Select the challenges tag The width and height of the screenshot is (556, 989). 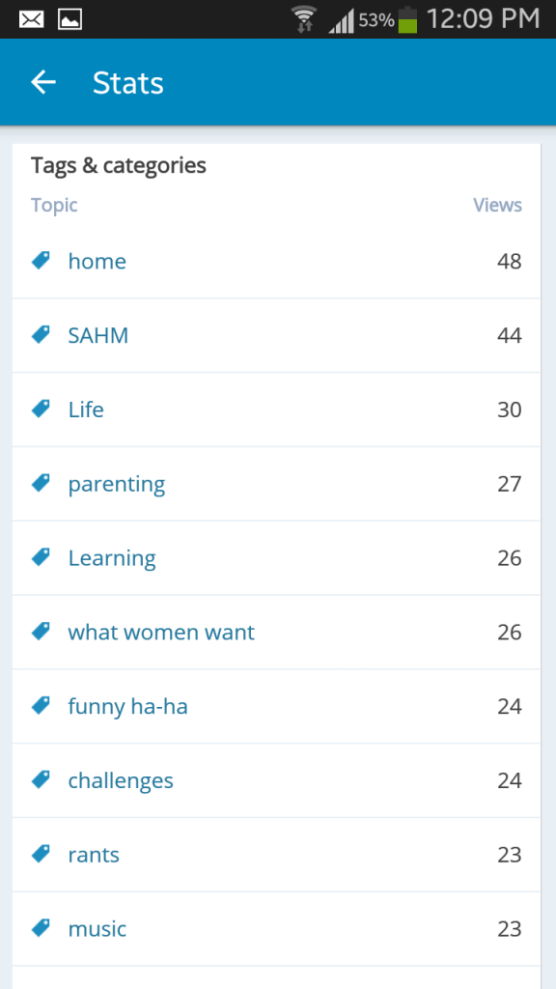[x=121, y=780]
